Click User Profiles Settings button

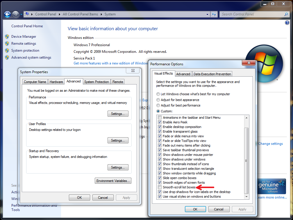[118, 140]
